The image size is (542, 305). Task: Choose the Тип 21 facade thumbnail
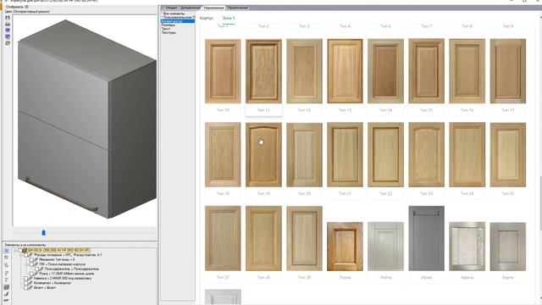click(345, 154)
